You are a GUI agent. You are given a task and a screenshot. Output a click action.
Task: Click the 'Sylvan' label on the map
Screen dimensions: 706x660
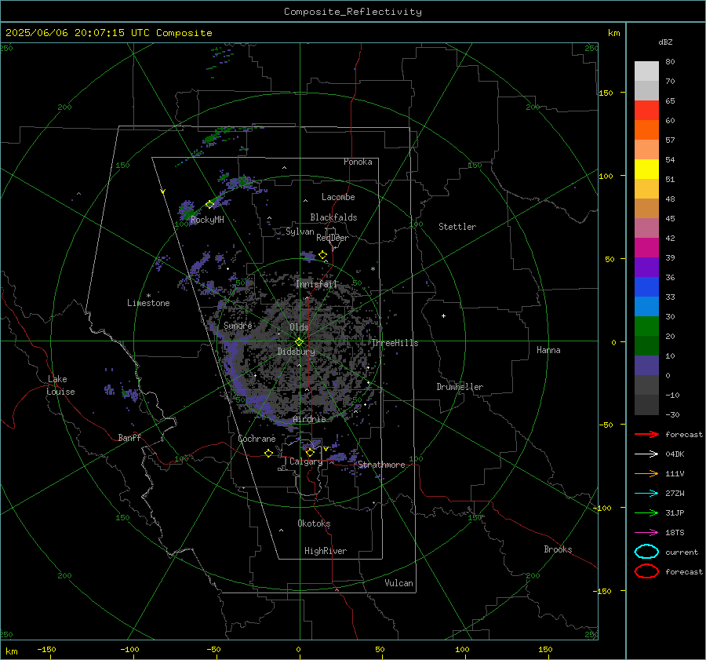tap(300, 232)
